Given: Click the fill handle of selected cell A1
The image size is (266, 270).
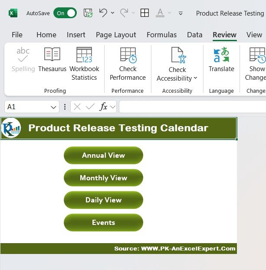Looking at the screenshot, I should (236, 139).
